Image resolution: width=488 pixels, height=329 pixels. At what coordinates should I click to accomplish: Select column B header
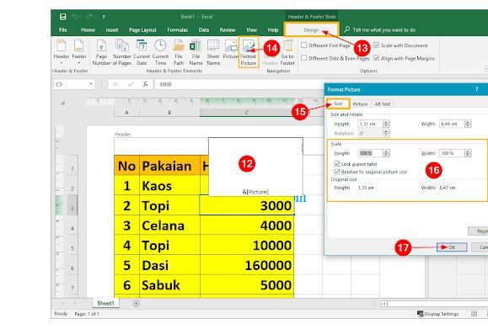click(x=169, y=113)
